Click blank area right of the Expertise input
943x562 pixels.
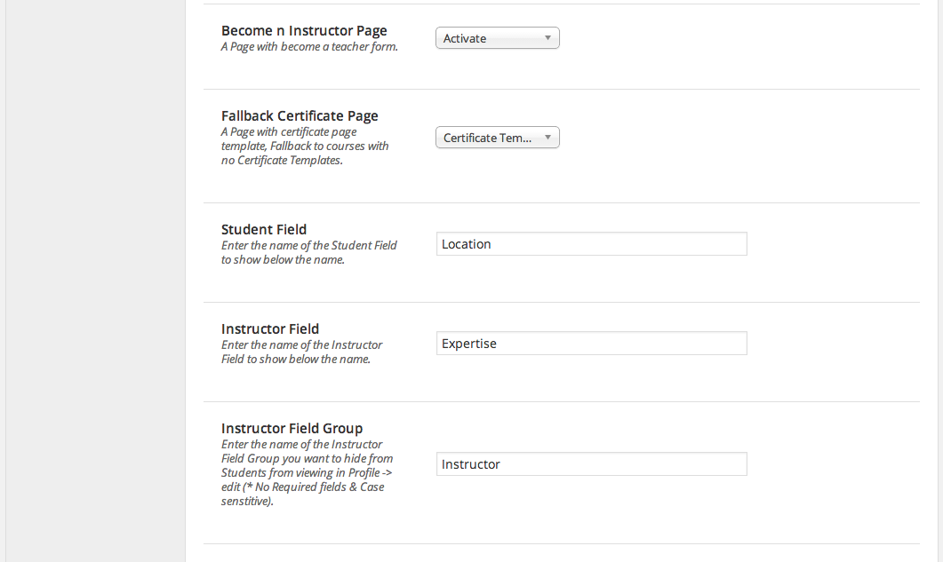pyautogui.click(x=834, y=344)
